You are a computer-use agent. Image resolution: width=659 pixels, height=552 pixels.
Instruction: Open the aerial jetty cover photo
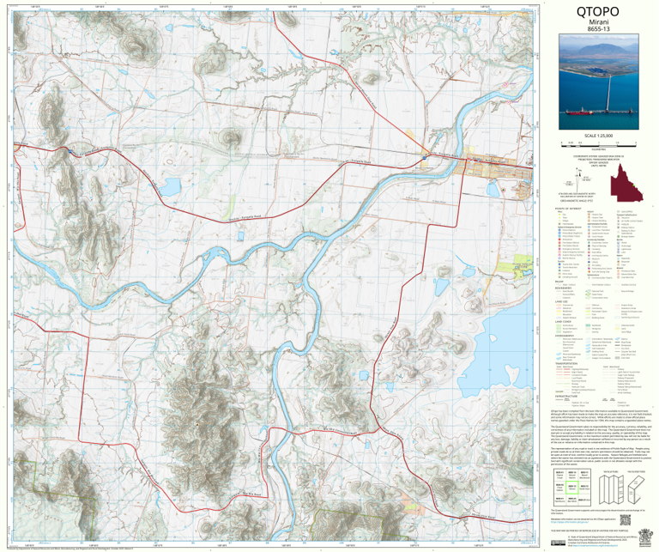click(x=598, y=82)
